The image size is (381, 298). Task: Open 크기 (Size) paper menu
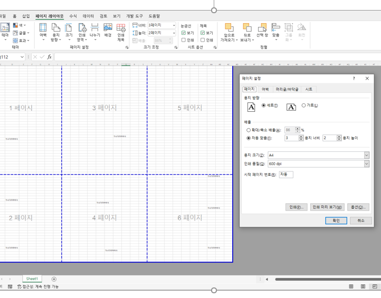[x=69, y=32]
